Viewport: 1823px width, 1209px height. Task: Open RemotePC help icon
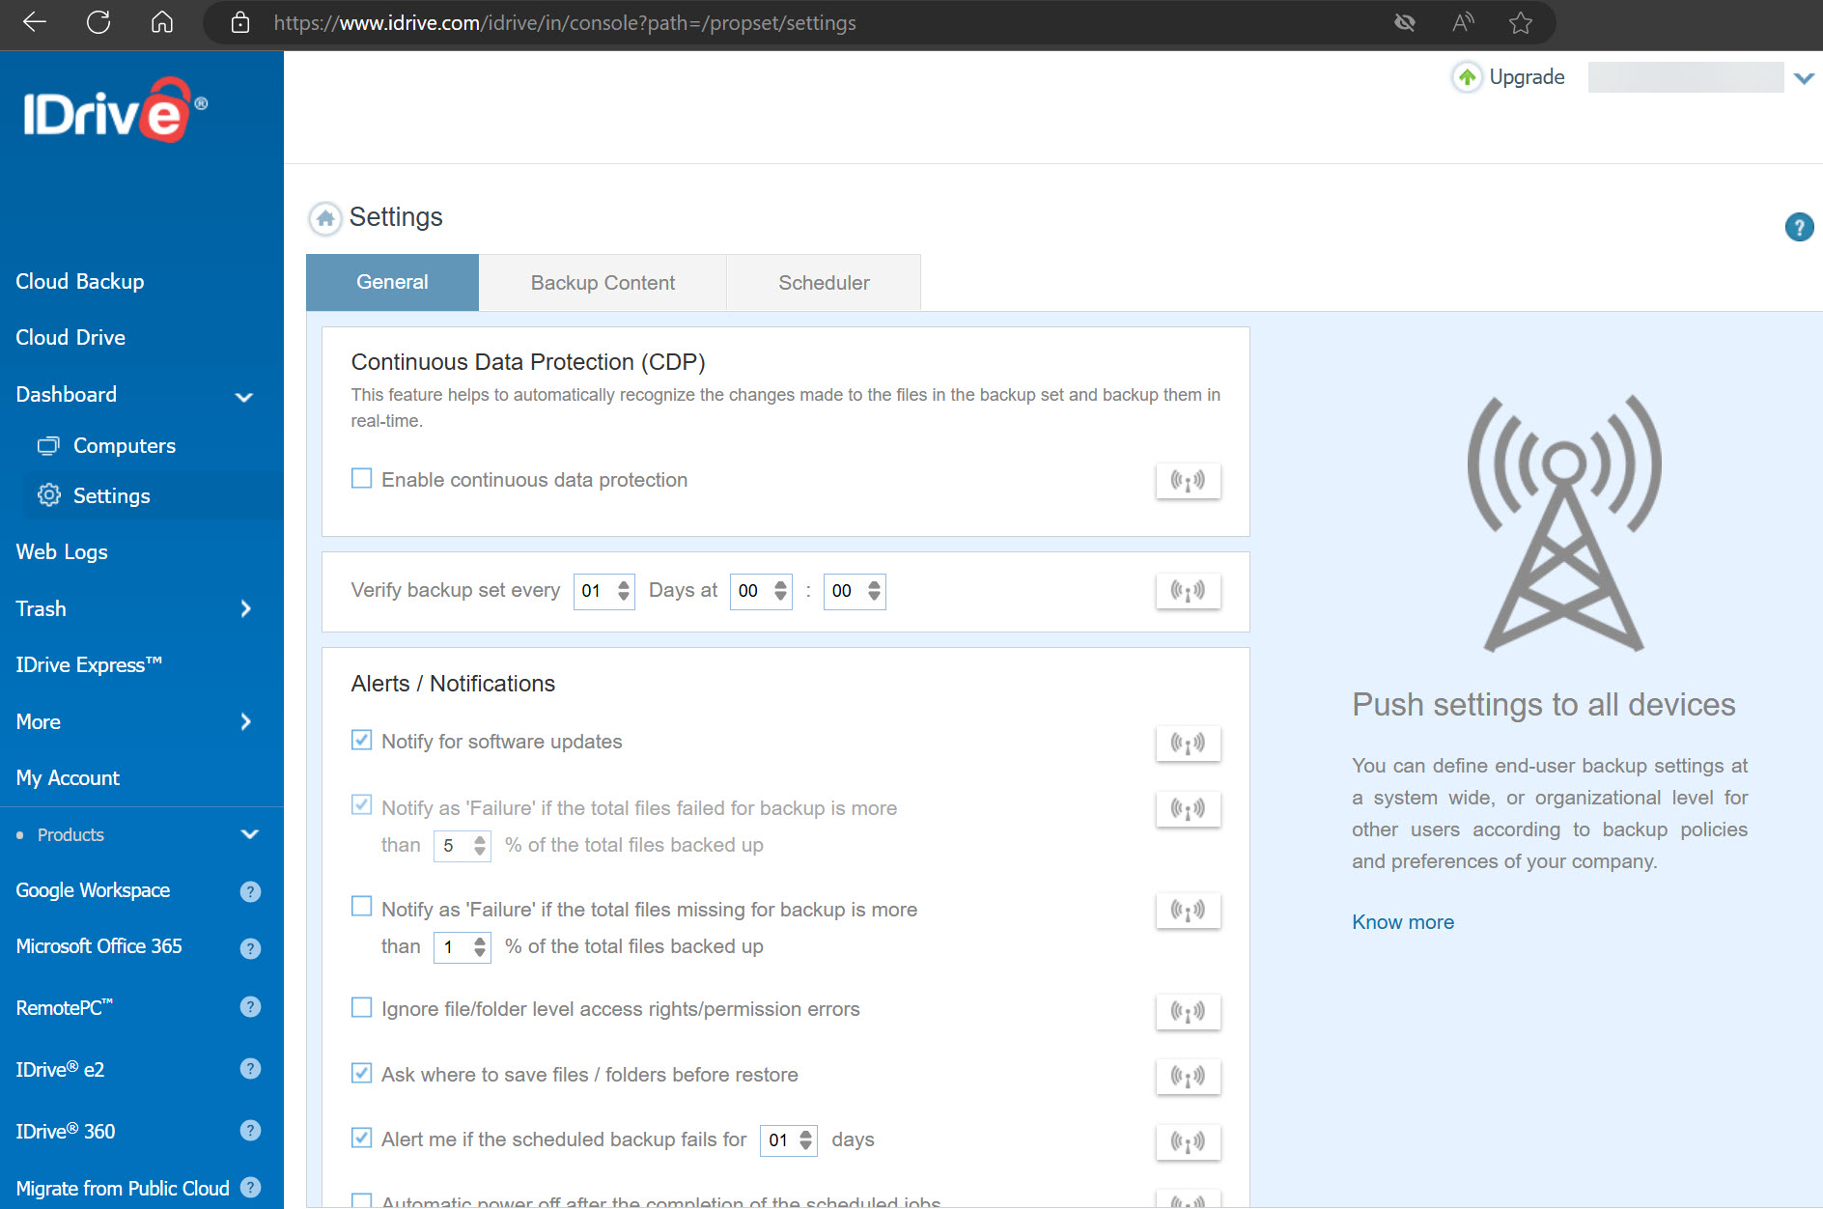click(250, 1007)
